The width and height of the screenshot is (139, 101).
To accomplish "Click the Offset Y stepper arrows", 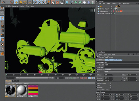I will click(136, 75).
